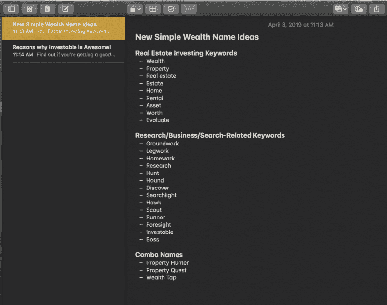Click the Searchlight list item
387x305 pixels.
tap(161, 195)
